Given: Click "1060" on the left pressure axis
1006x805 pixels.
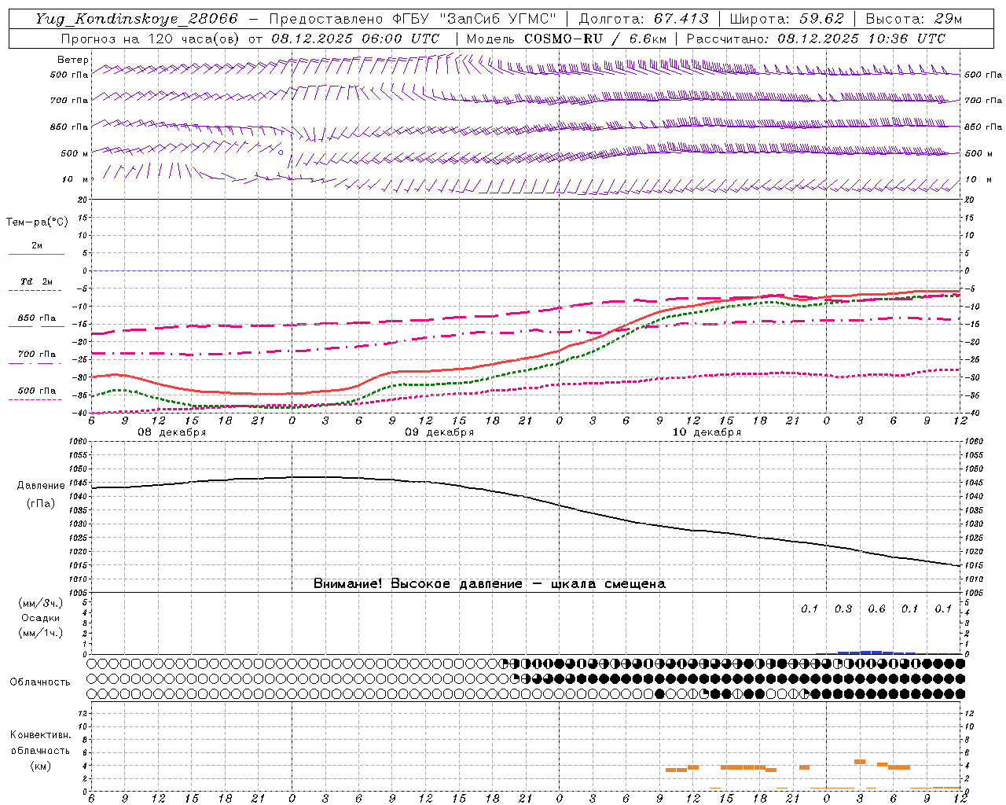Looking at the screenshot, I should (x=79, y=442).
